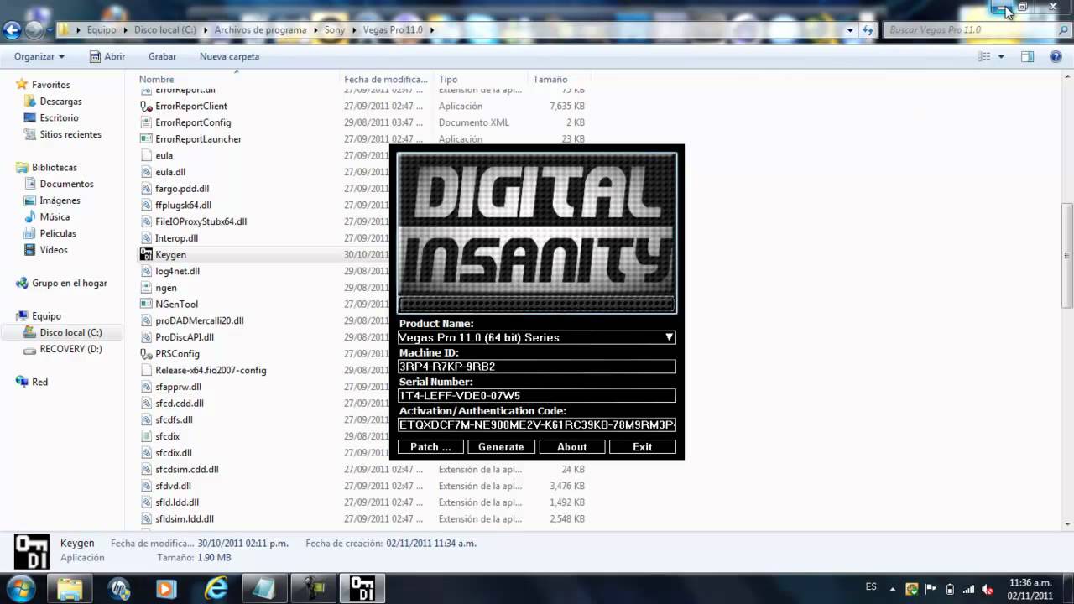
Task: Select Música library
Action: 55,217
